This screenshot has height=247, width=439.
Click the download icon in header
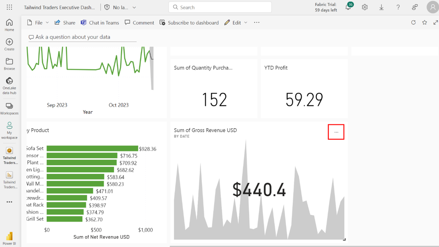click(x=382, y=7)
